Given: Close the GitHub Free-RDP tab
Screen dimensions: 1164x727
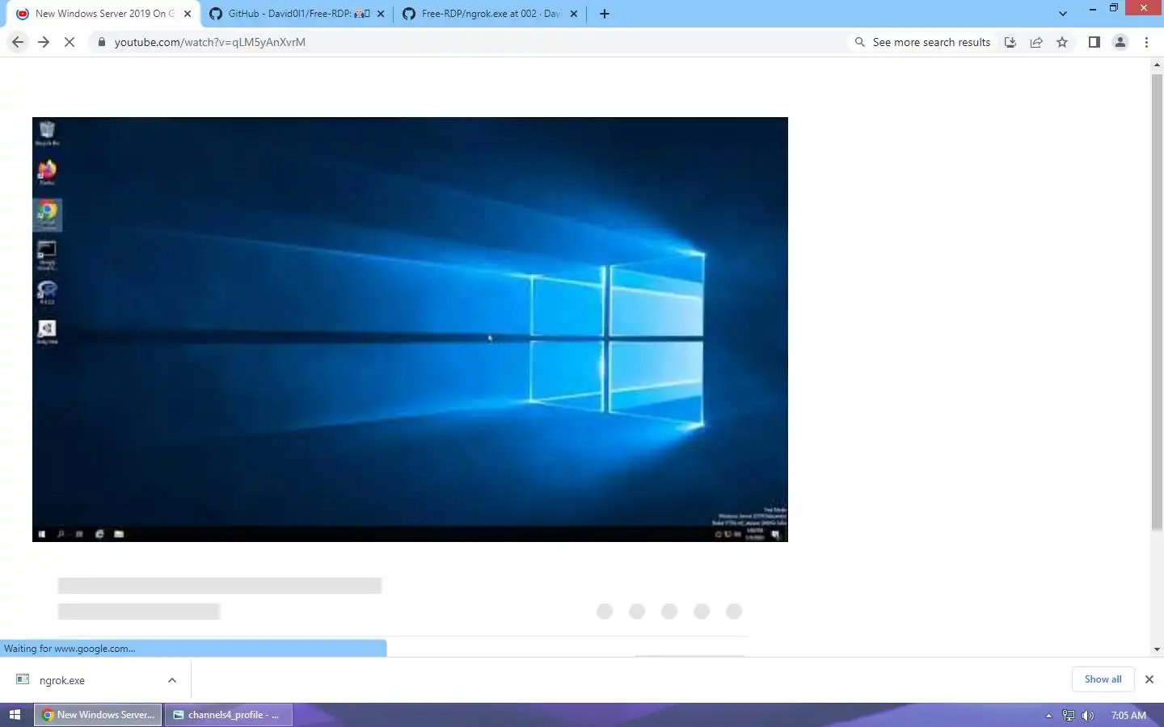Looking at the screenshot, I should coord(381,14).
